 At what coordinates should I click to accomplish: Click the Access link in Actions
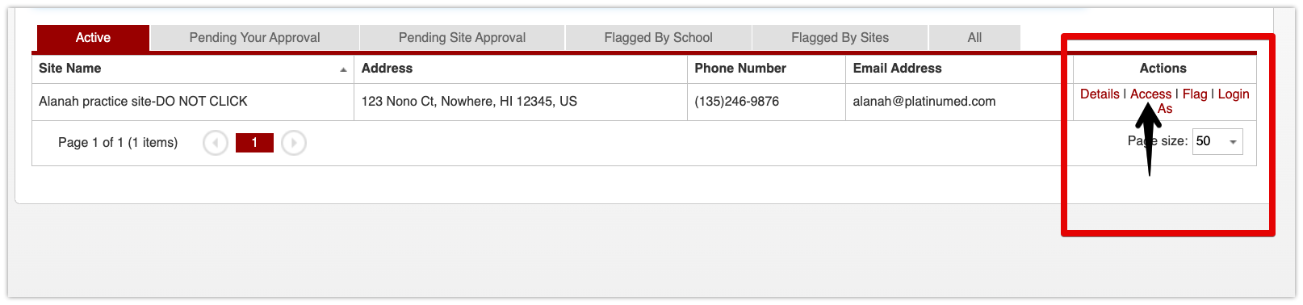(1150, 94)
